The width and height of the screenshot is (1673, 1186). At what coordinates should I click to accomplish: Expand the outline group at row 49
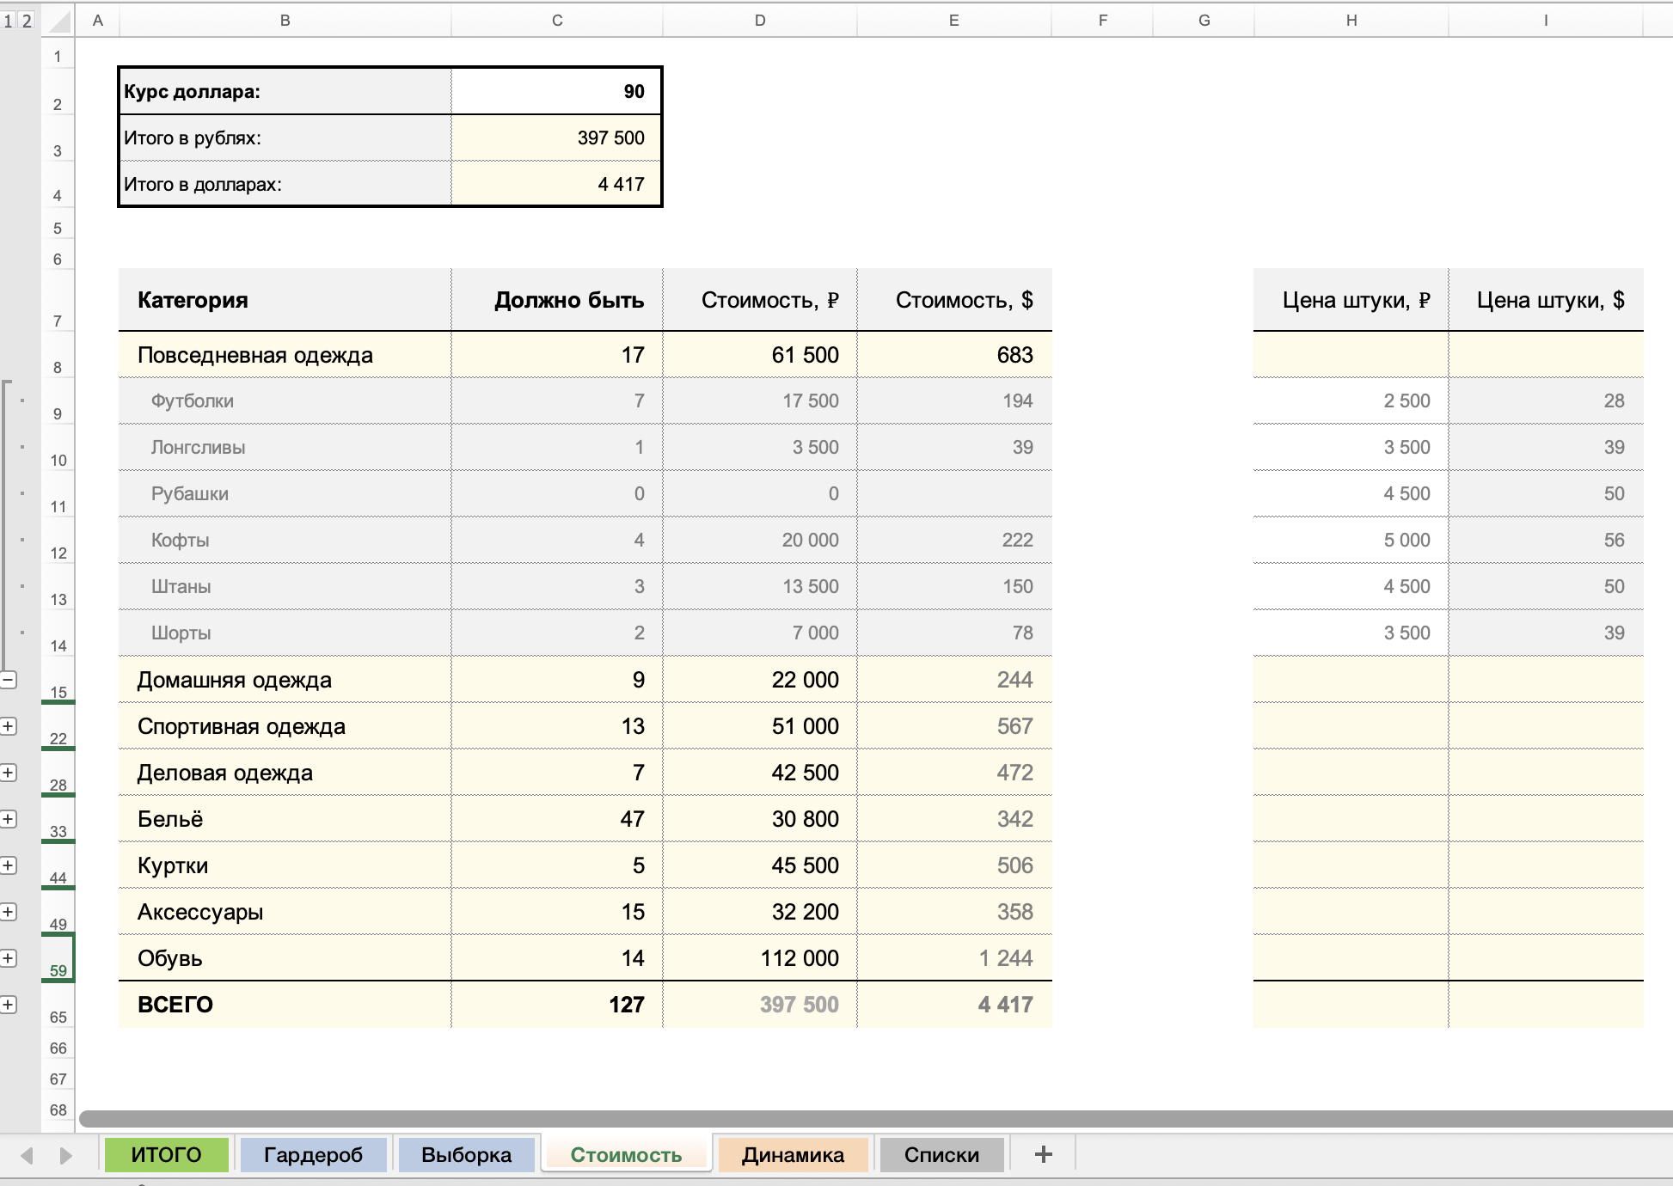(9, 912)
